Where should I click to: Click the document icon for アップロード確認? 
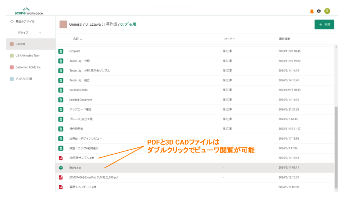tap(61, 109)
